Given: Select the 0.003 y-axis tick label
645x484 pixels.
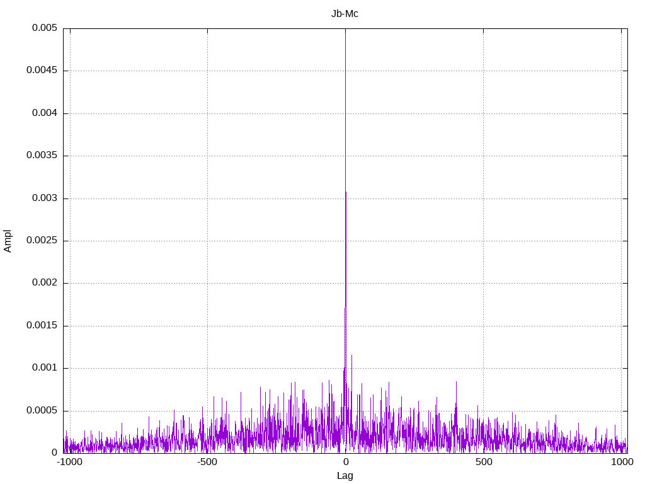Looking at the screenshot, I should point(44,198).
